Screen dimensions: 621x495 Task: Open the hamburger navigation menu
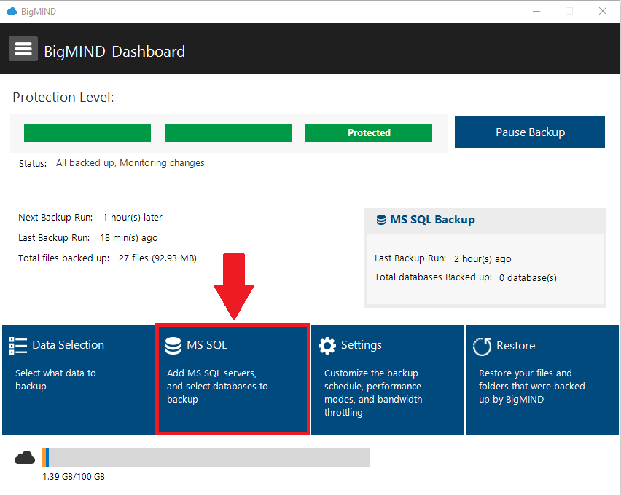point(23,48)
